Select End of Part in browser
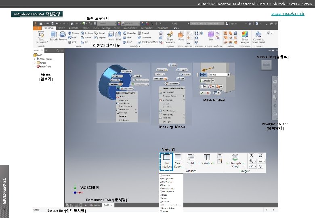The image size is (315, 218). click(x=44, y=67)
